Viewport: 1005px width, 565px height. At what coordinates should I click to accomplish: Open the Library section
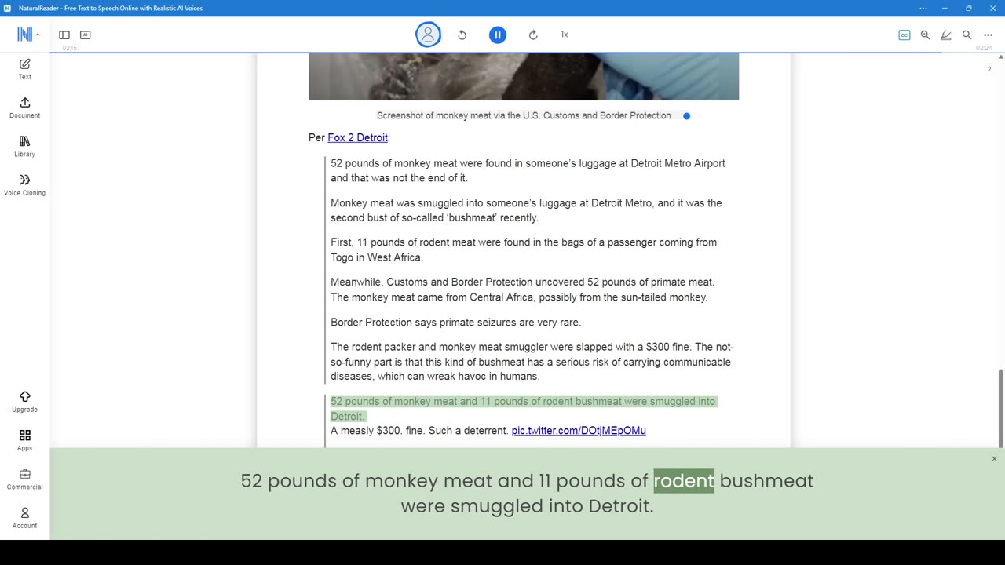(x=25, y=146)
